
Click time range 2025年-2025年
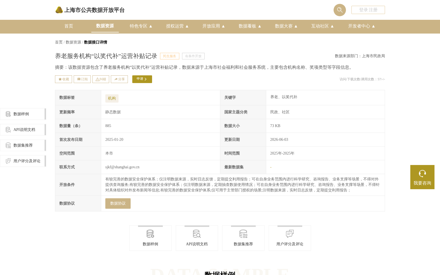point(282,153)
